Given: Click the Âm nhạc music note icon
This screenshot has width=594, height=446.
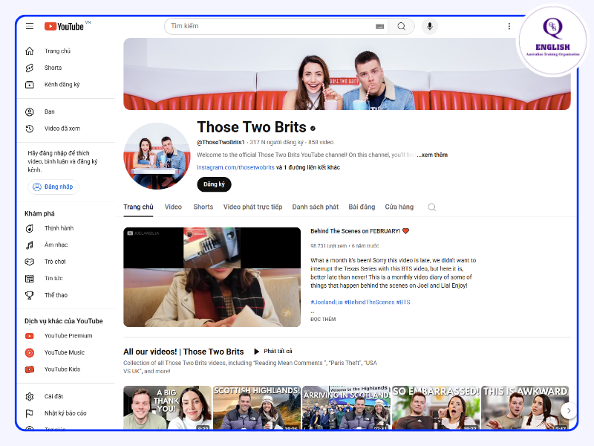Looking at the screenshot, I should point(30,245).
